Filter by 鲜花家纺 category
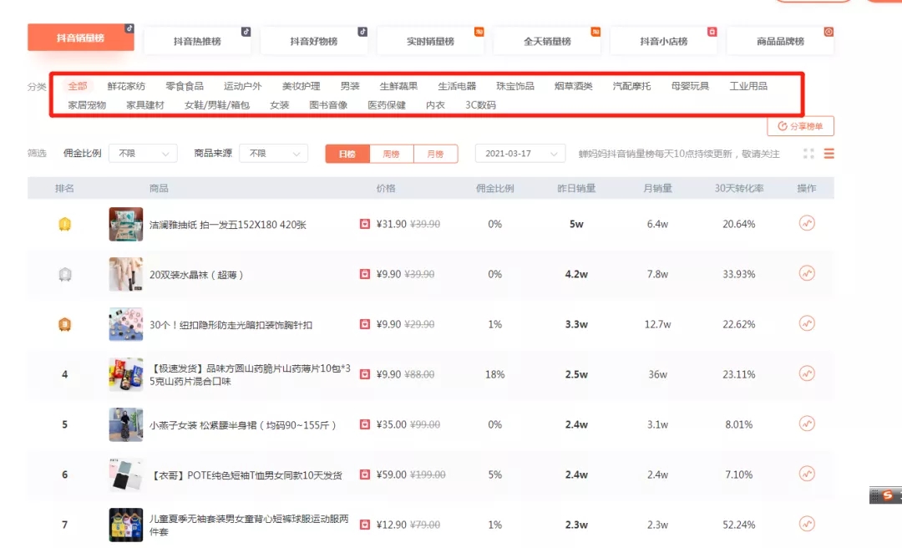902x548 pixels. [126, 86]
